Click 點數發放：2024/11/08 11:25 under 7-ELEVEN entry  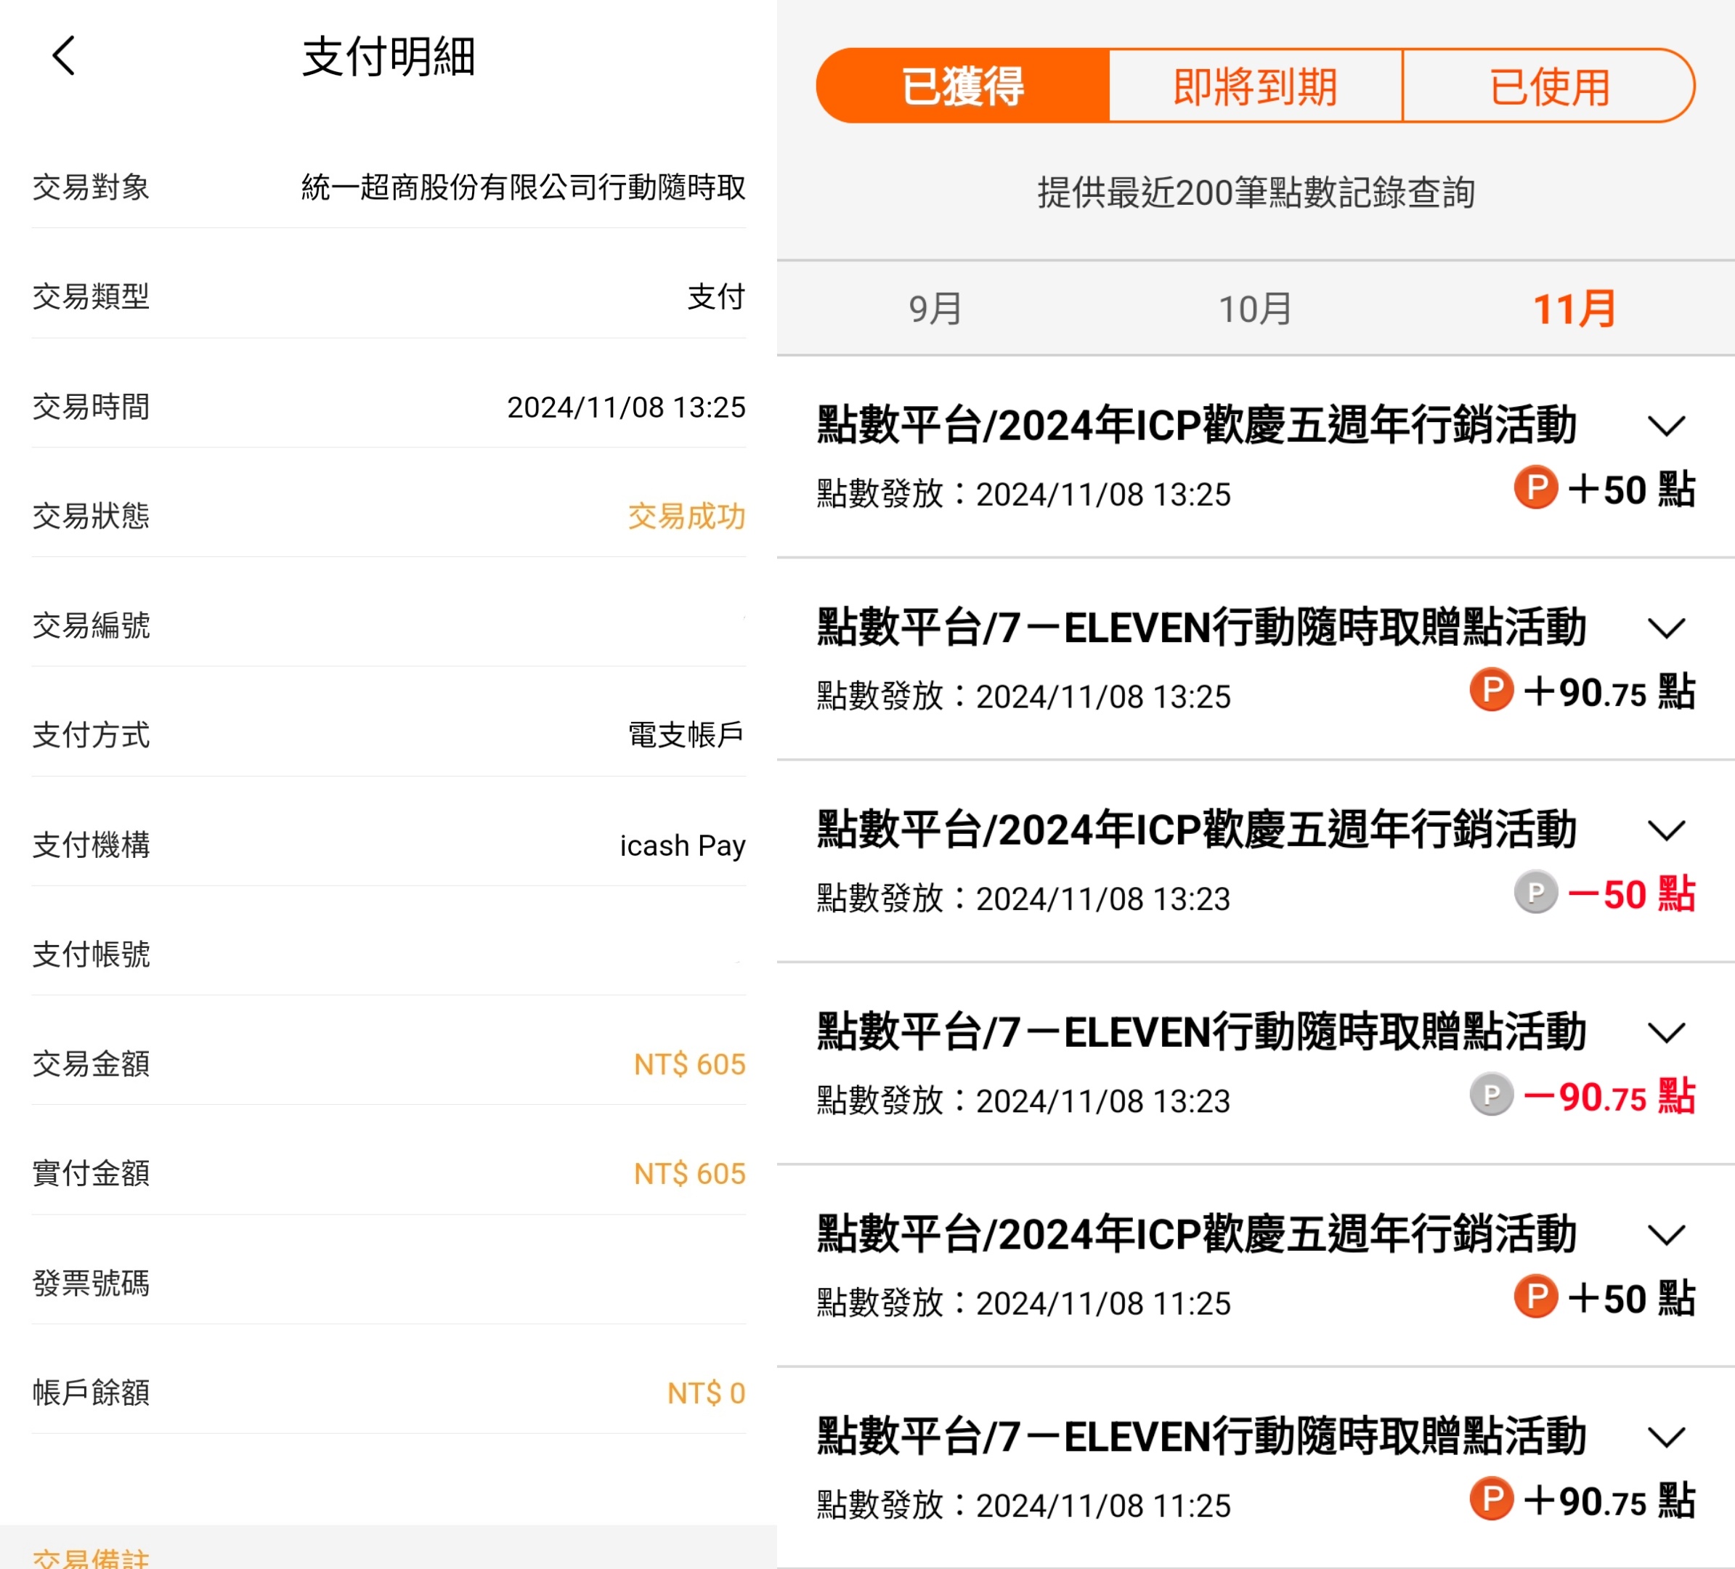[1023, 1505]
